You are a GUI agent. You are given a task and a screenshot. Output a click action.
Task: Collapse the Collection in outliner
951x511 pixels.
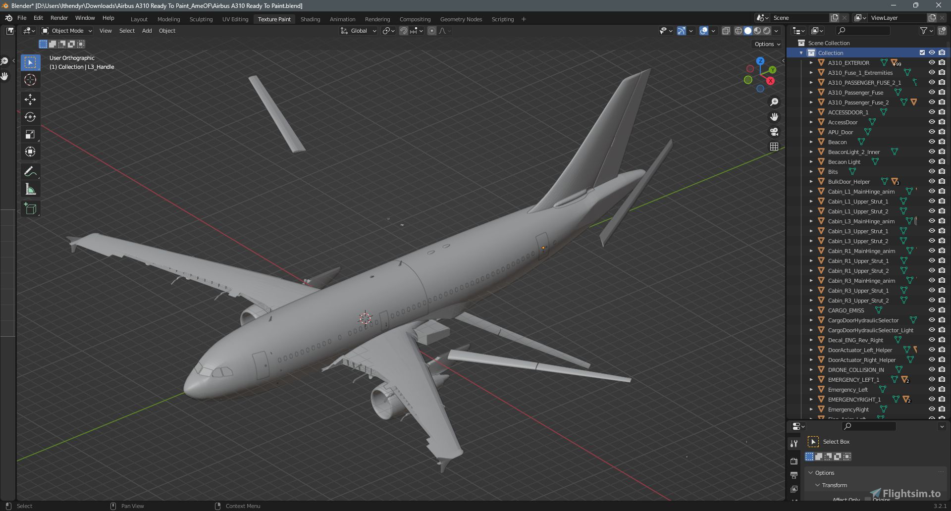pyautogui.click(x=801, y=53)
